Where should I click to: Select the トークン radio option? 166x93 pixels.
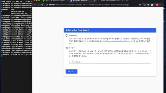(x=67, y=48)
